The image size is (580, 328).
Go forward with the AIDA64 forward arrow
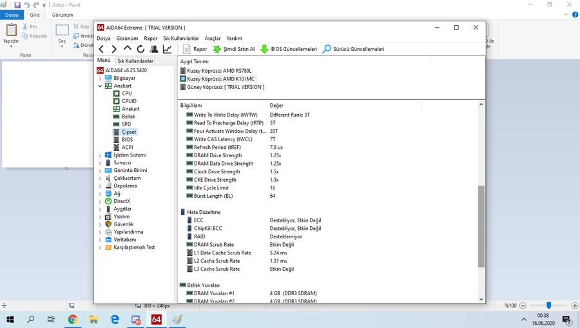click(x=114, y=49)
